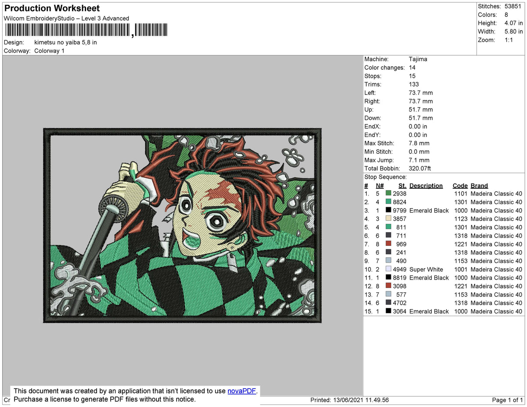Click the Colorway 1 label
The height and width of the screenshot is (407, 527).
point(49,50)
